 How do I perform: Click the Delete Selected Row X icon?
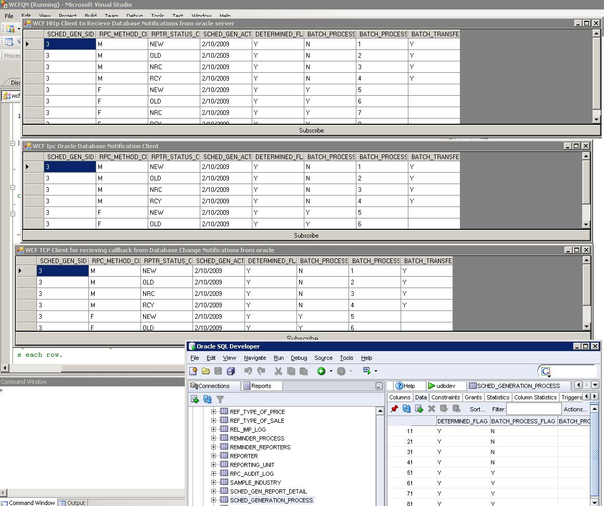click(x=431, y=409)
